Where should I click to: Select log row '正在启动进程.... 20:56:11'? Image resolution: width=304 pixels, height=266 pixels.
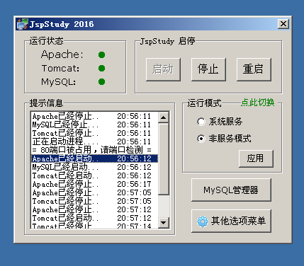94,141
